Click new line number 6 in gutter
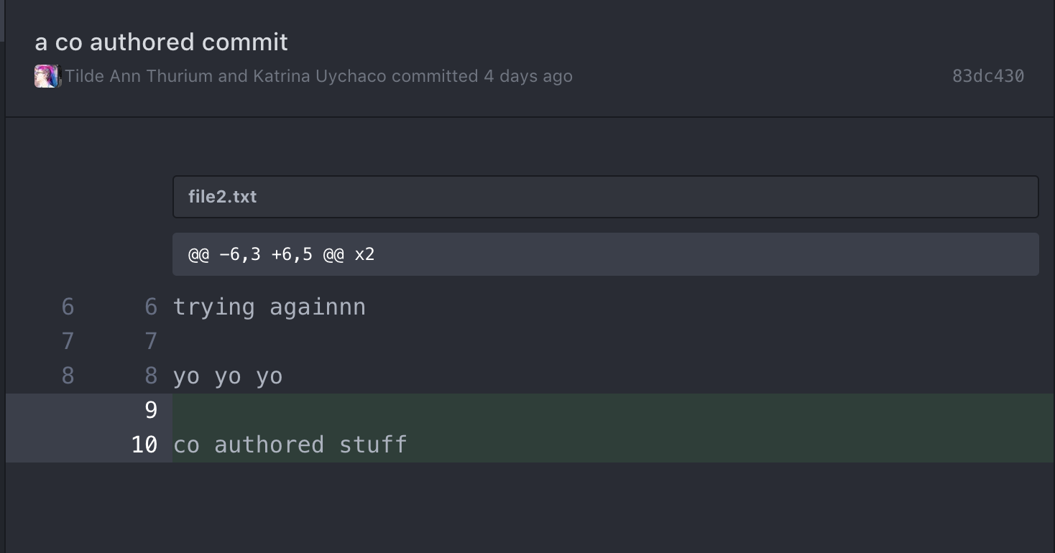Image resolution: width=1055 pixels, height=553 pixels. coord(150,307)
